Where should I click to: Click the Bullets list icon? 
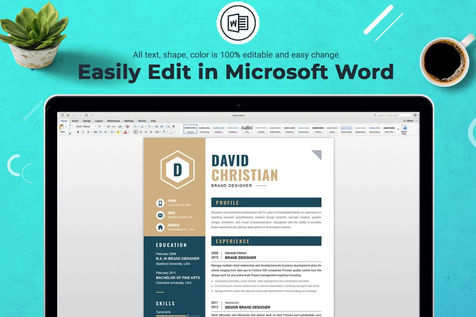pos(135,127)
